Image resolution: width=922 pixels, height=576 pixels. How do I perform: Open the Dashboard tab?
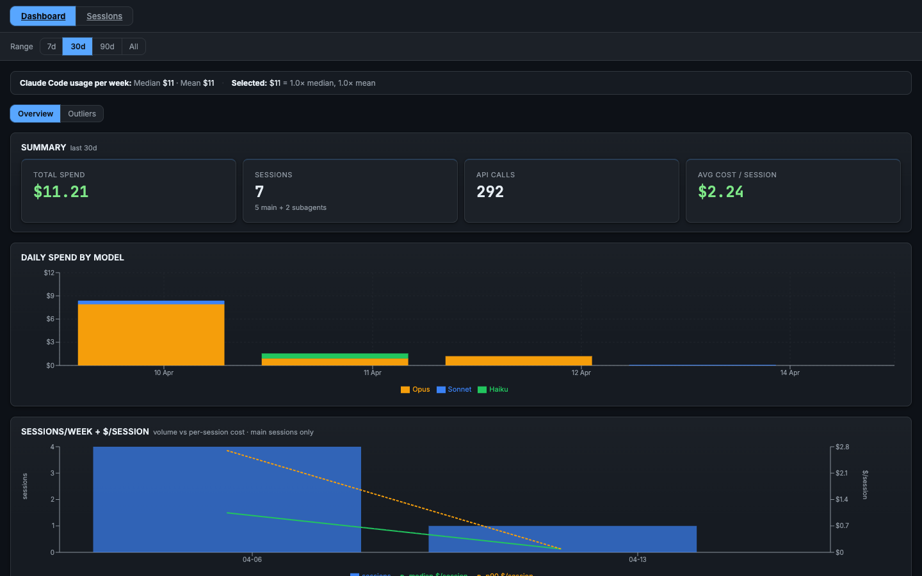43,16
